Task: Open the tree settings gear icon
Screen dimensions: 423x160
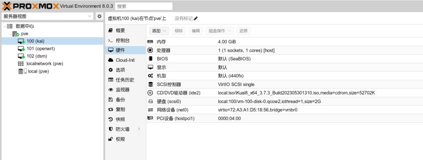Action: (x=100, y=16)
